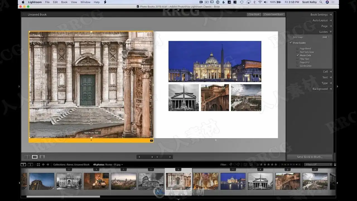This screenshot has width=357, height=201.
Task: Enable the Page Bleed guide
Action: (x=297, y=49)
